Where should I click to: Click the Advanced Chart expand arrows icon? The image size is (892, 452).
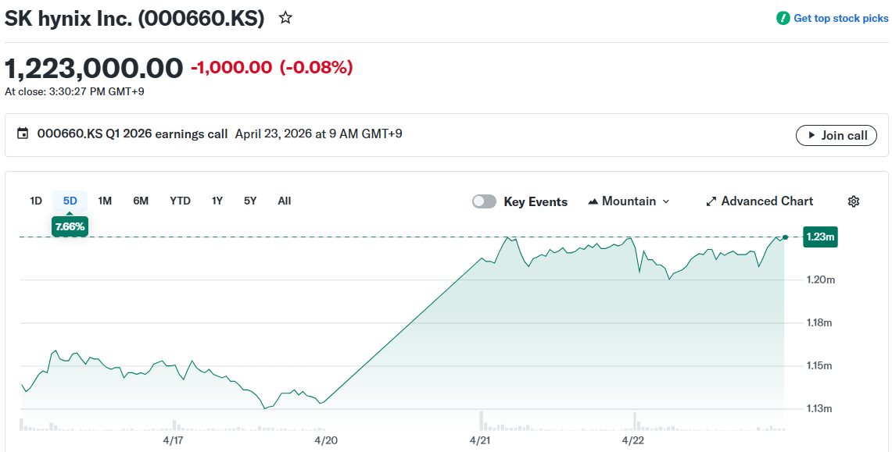pyautogui.click(x=711, y=201)
